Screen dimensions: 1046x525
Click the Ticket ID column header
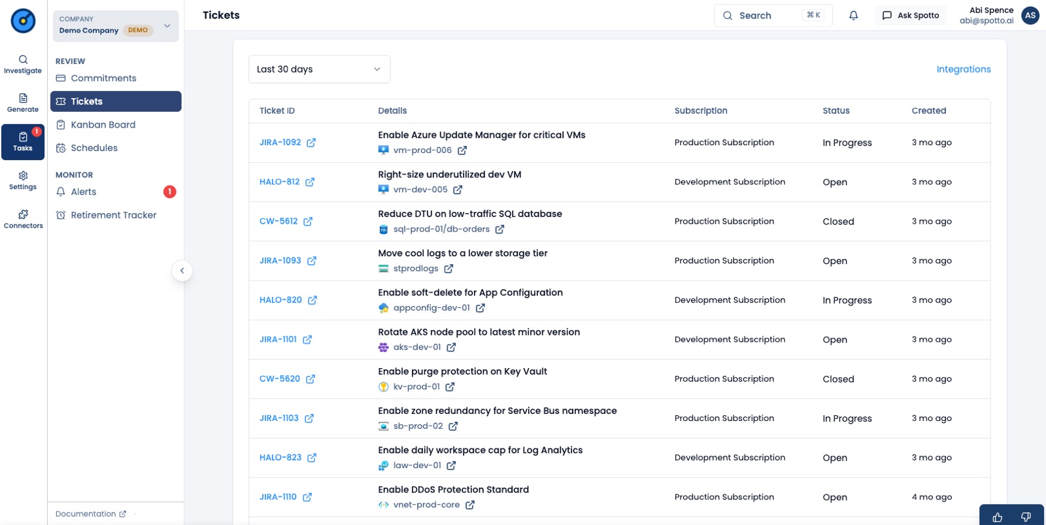click(x=277, y=110)
